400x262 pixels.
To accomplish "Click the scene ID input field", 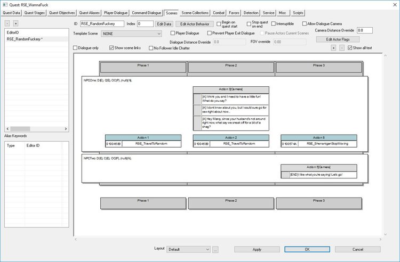I will [x=102, y=23].
